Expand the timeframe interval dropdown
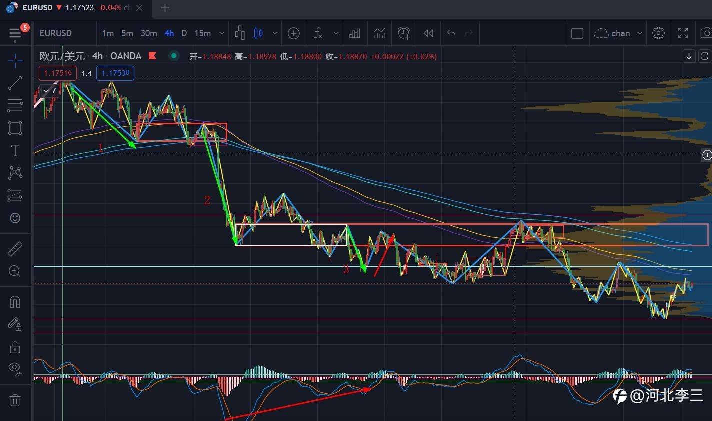 pos(221,33)
